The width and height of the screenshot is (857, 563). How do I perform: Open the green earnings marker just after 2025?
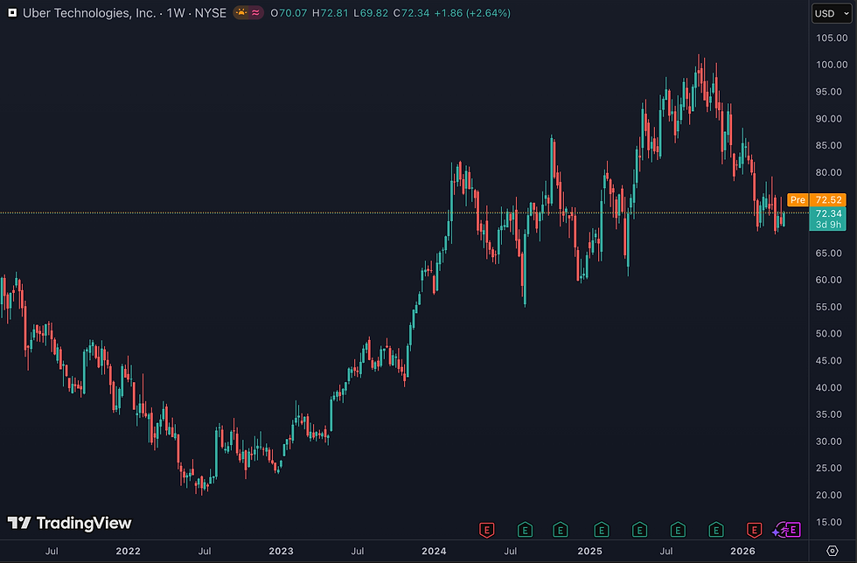602,530
